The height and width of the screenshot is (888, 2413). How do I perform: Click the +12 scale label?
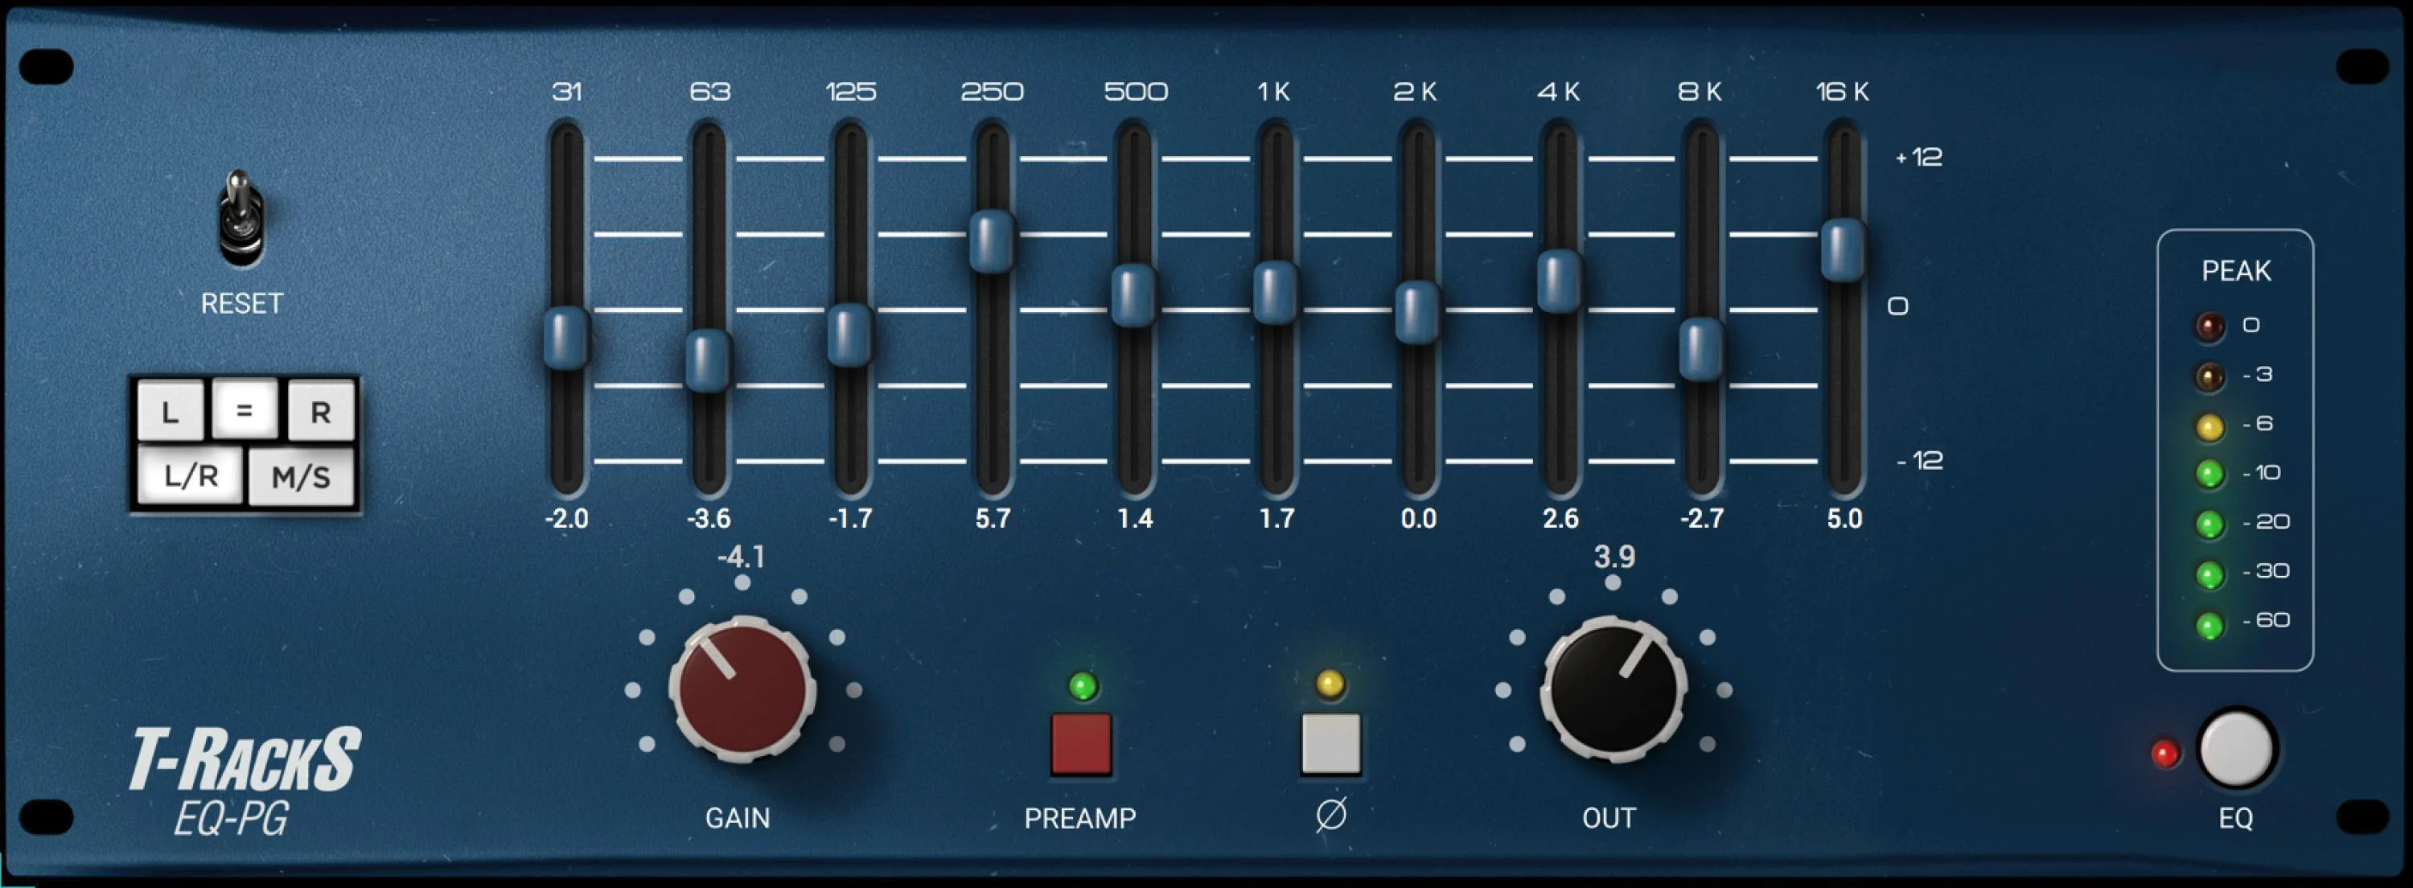point(1918,156)
